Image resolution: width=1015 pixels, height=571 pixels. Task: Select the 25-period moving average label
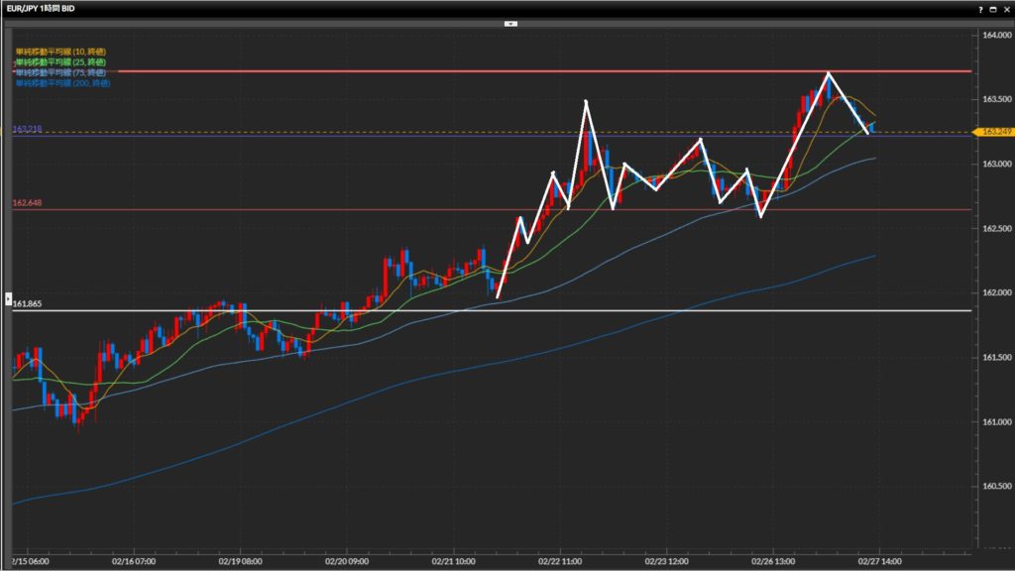click(x=61, y=61)
